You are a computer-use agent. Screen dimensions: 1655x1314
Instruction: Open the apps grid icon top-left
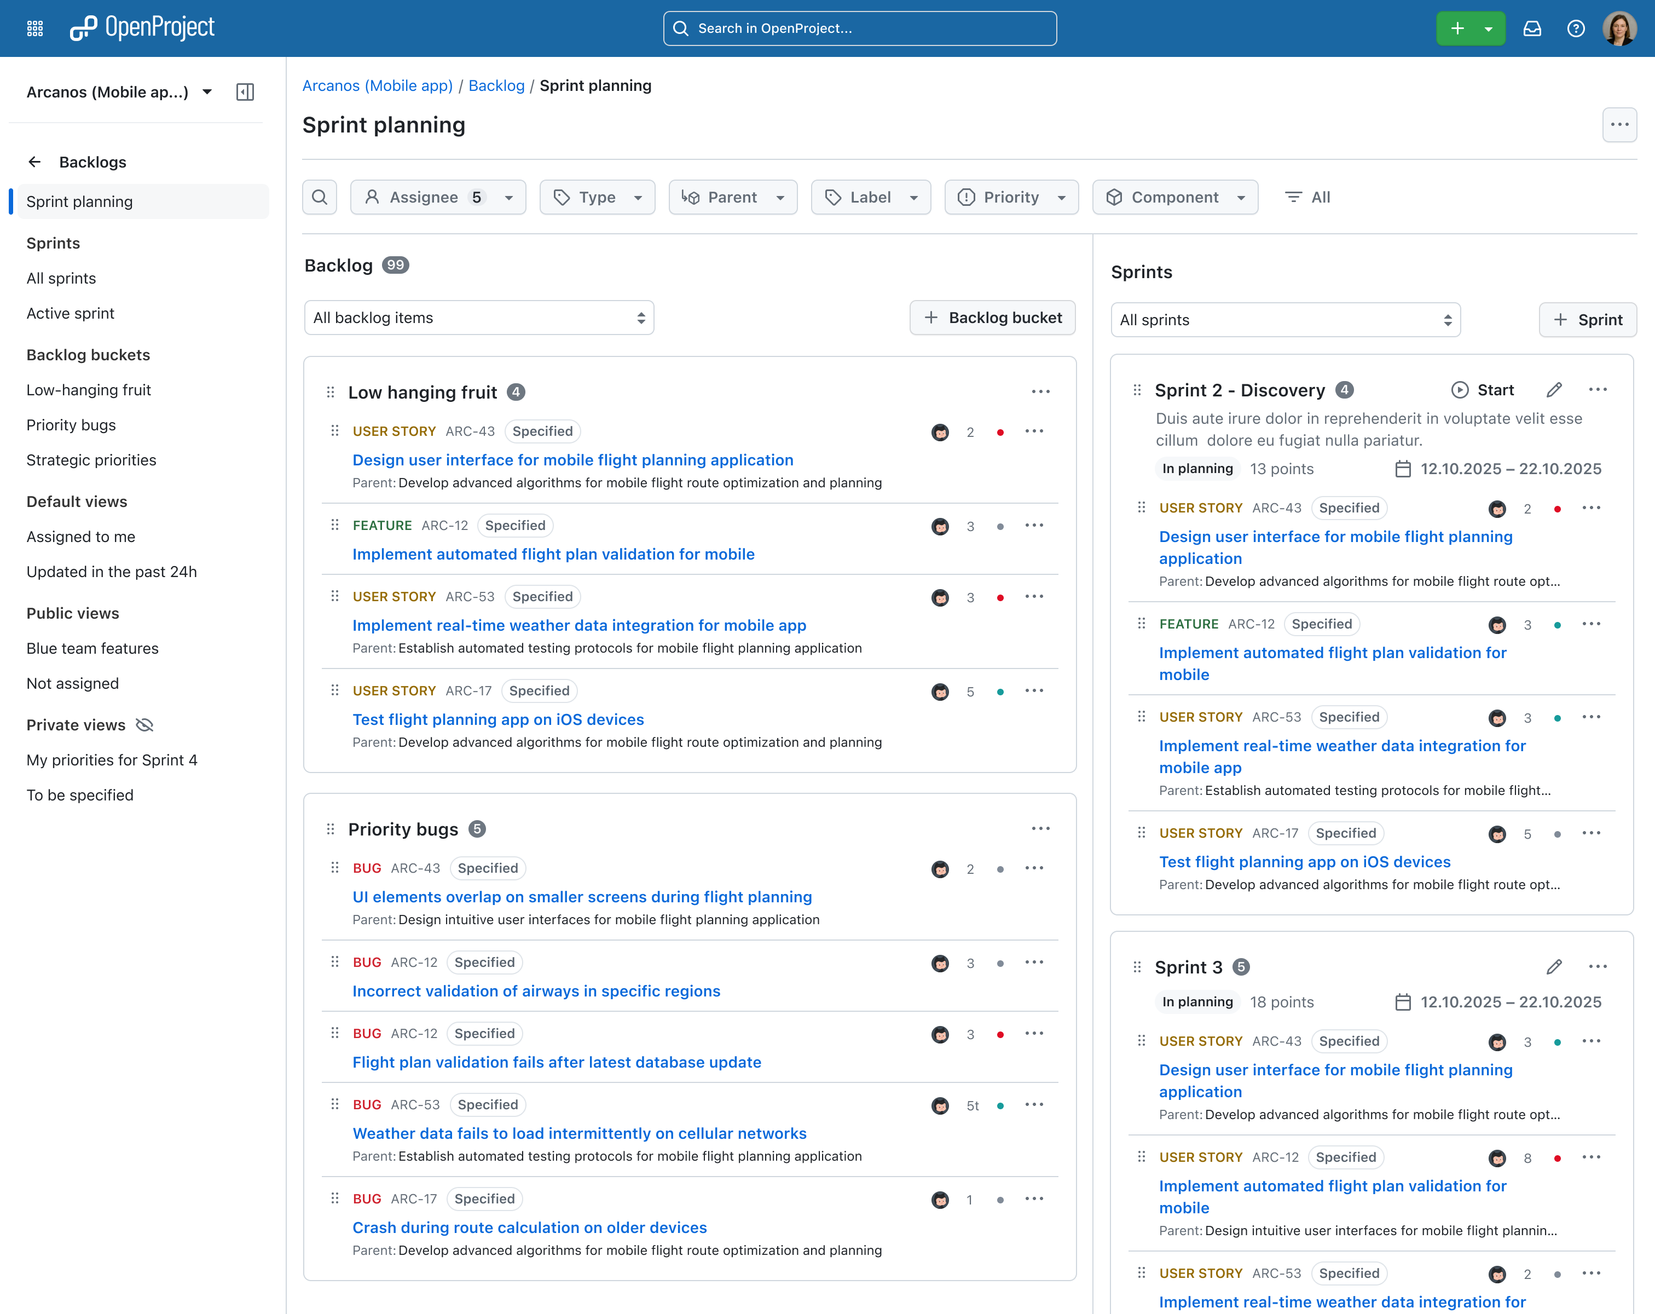point(34,27)
